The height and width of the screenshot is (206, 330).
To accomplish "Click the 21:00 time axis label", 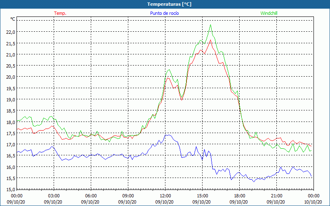I will coord(276,196).
